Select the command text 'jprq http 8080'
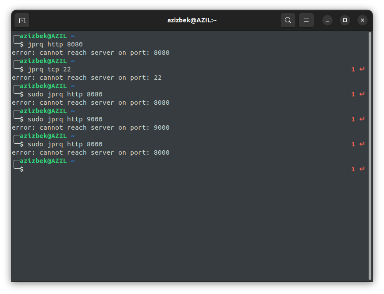This screenshot has width=384, height=294. coord(56,44)
